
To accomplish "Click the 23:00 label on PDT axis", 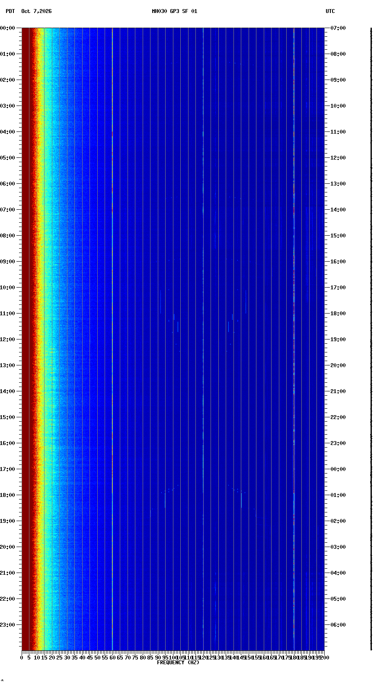I will [7, 625].
